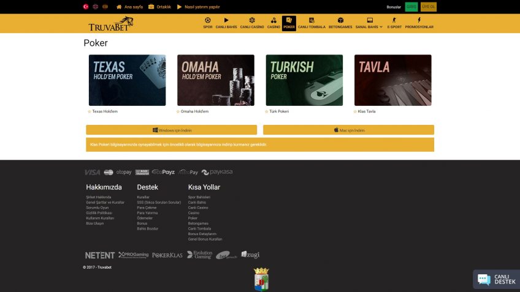Open the Sorumlu Oyun footer link
520x292 pixels.
click(97, 208)
